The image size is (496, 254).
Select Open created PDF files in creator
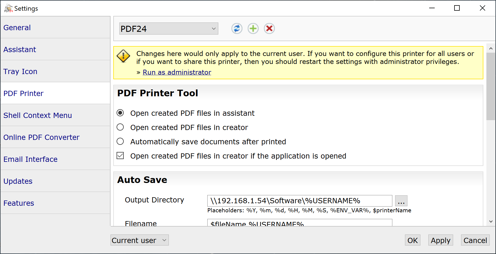tap(120, 127)
